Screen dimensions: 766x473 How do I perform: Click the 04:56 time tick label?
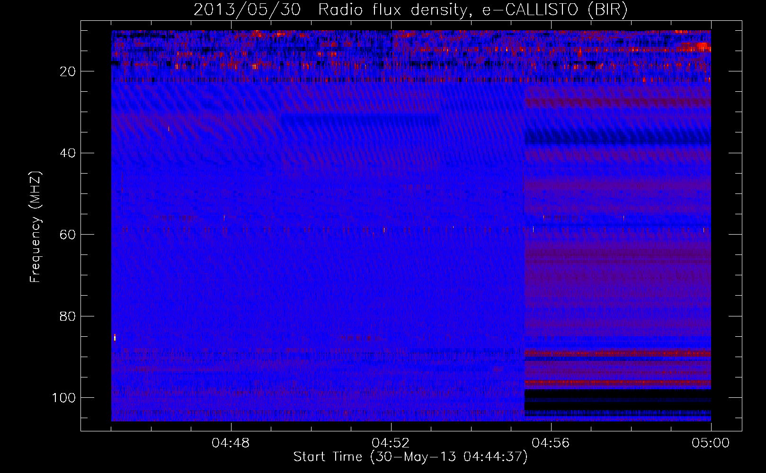[551, 443]
